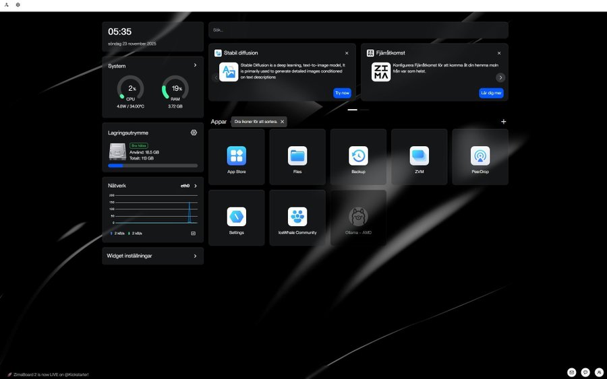The width and height of the screenshot is (607, 379).
Task: Click the storage settings gear icon
Action: point(194,133)
